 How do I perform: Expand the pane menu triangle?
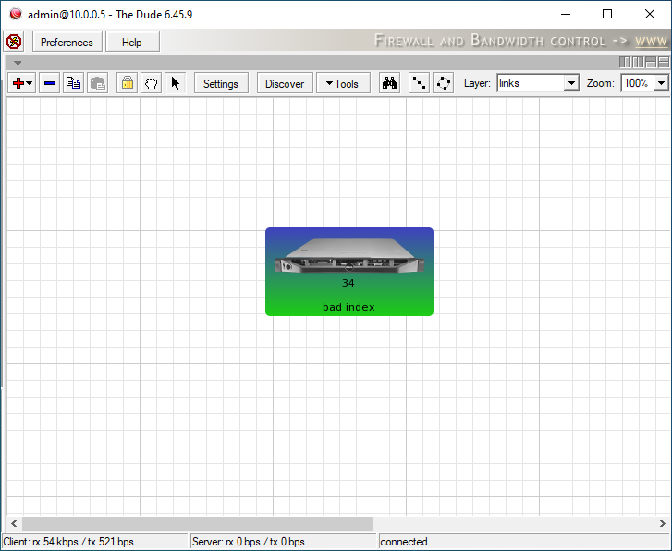pyautogui.click(x=18, y=63)
